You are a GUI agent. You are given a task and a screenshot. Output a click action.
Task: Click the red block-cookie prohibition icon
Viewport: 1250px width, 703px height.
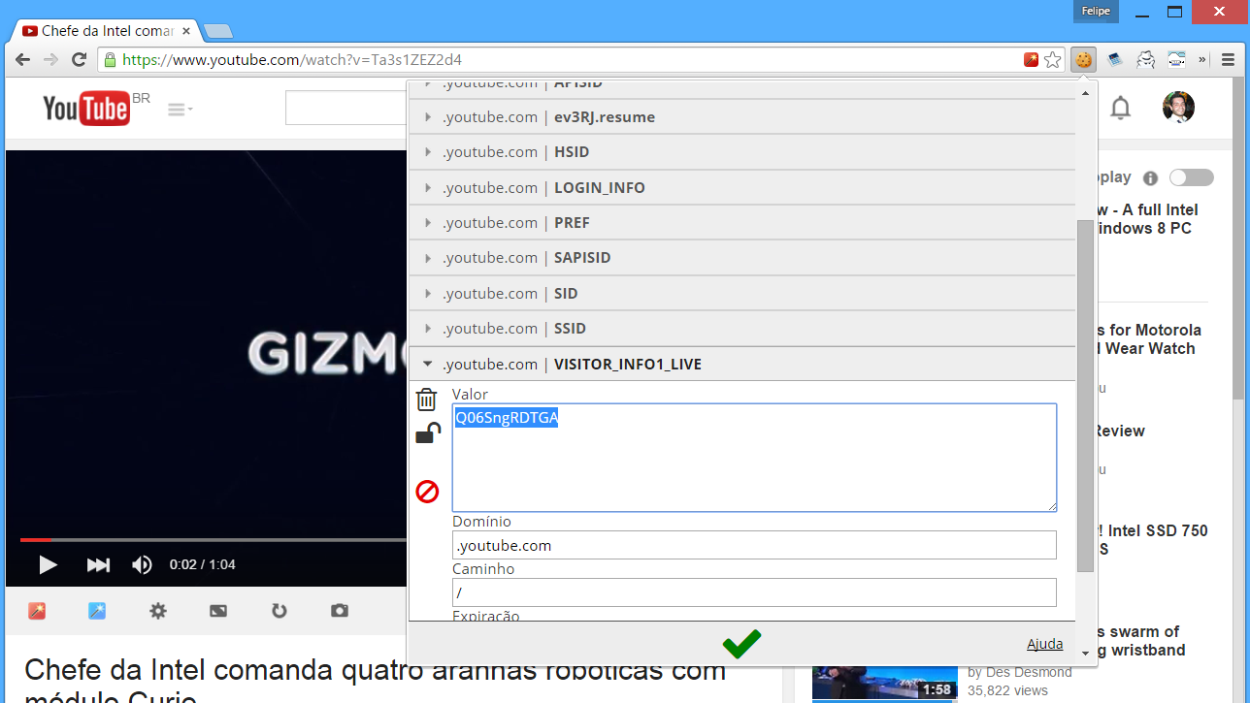click(x=427, y=492)
